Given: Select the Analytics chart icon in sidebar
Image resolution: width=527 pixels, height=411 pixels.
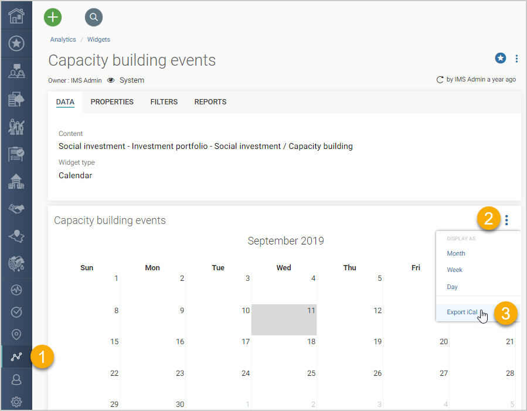Looking at the screenshot, I should point(16,356).
